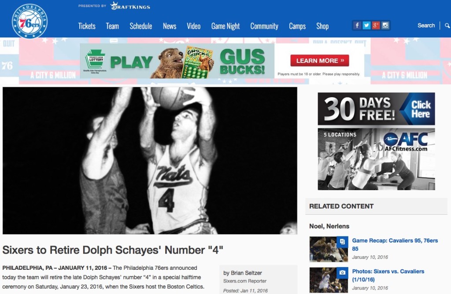451x294 pixels.
Task: Navigate to the Shop page
Action: [x=322, y=26]
